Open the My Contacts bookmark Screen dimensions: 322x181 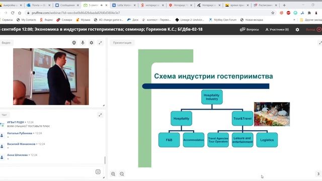[26, 20]
